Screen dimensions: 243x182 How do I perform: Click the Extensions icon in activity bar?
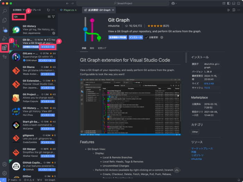tap(5, 48)
